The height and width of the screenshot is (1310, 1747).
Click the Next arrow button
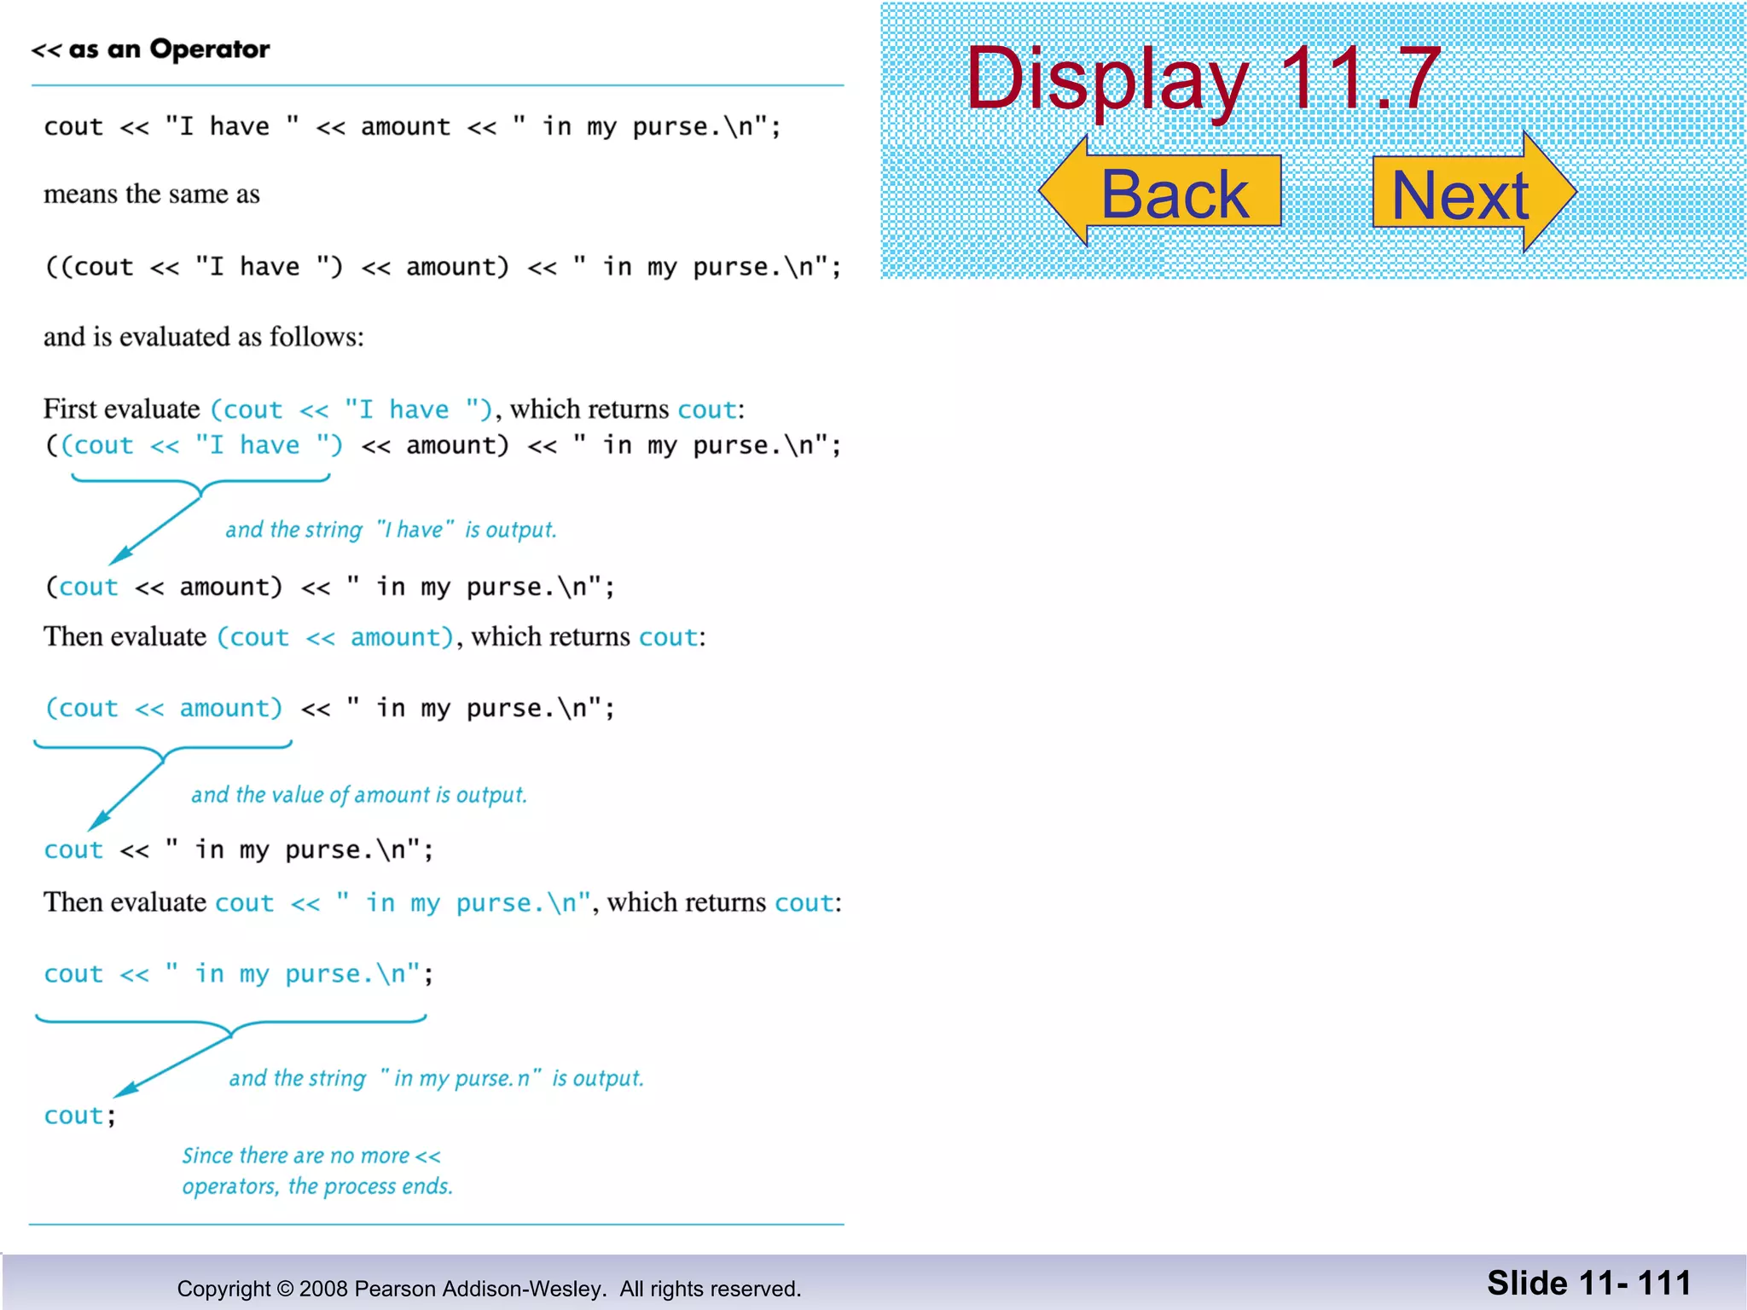pyautogui.click(x=1475, y=192)
